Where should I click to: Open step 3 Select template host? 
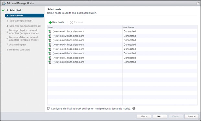(19, 21)
